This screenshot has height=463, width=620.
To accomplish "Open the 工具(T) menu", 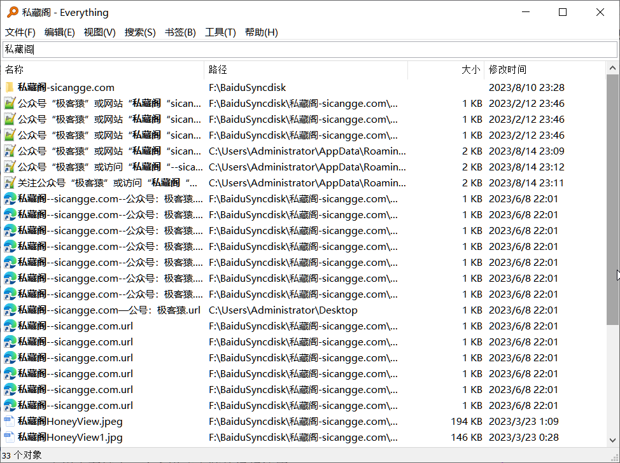I will pos(220,32).
